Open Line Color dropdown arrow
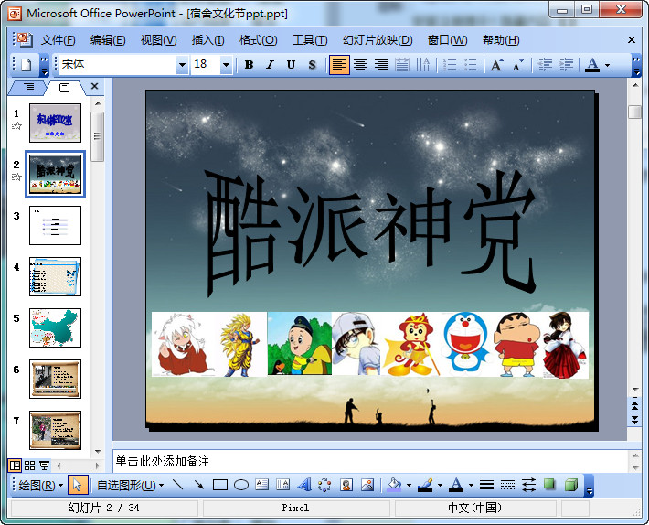 click(x=440, y=486)
